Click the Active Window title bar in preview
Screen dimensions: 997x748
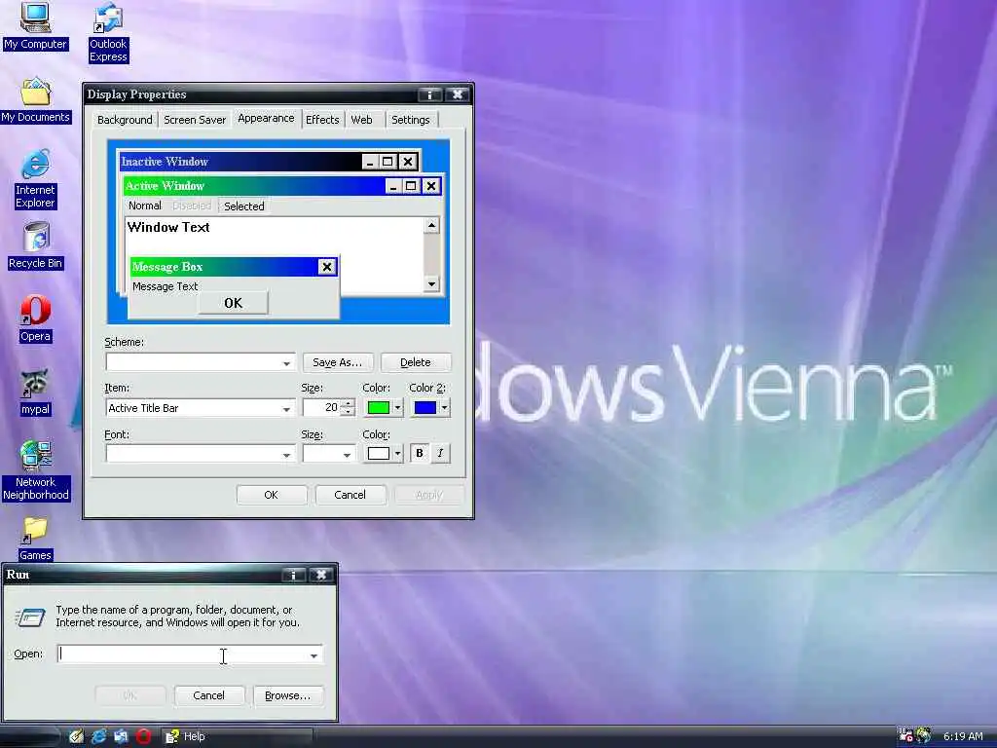(254, 186)
